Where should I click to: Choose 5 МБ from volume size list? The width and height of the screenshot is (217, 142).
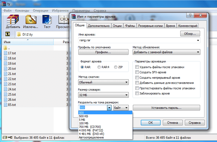(x=105, y=120)
